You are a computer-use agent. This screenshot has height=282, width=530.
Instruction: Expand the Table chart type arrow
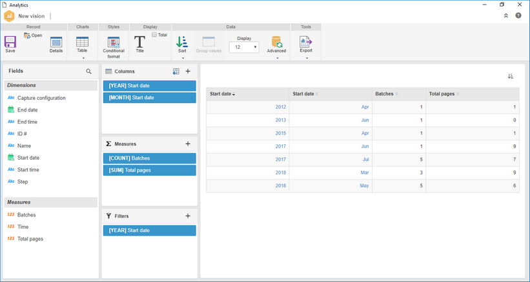pyautogui.click(x=83, y=58)
